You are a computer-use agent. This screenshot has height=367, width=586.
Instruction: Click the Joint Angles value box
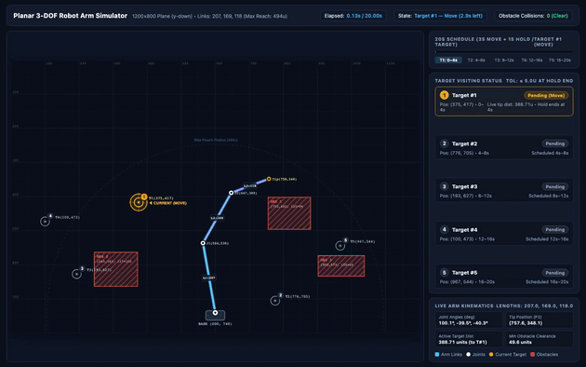click(x=469, y=319)
